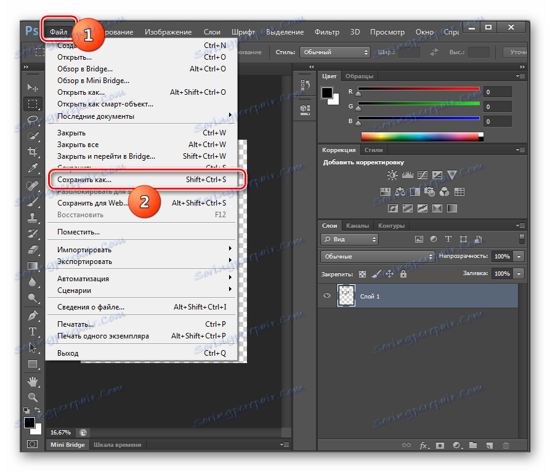Expand Автоматизация submenu
Viewport: 550px width, 472px height.
click(x=142, y=279)
